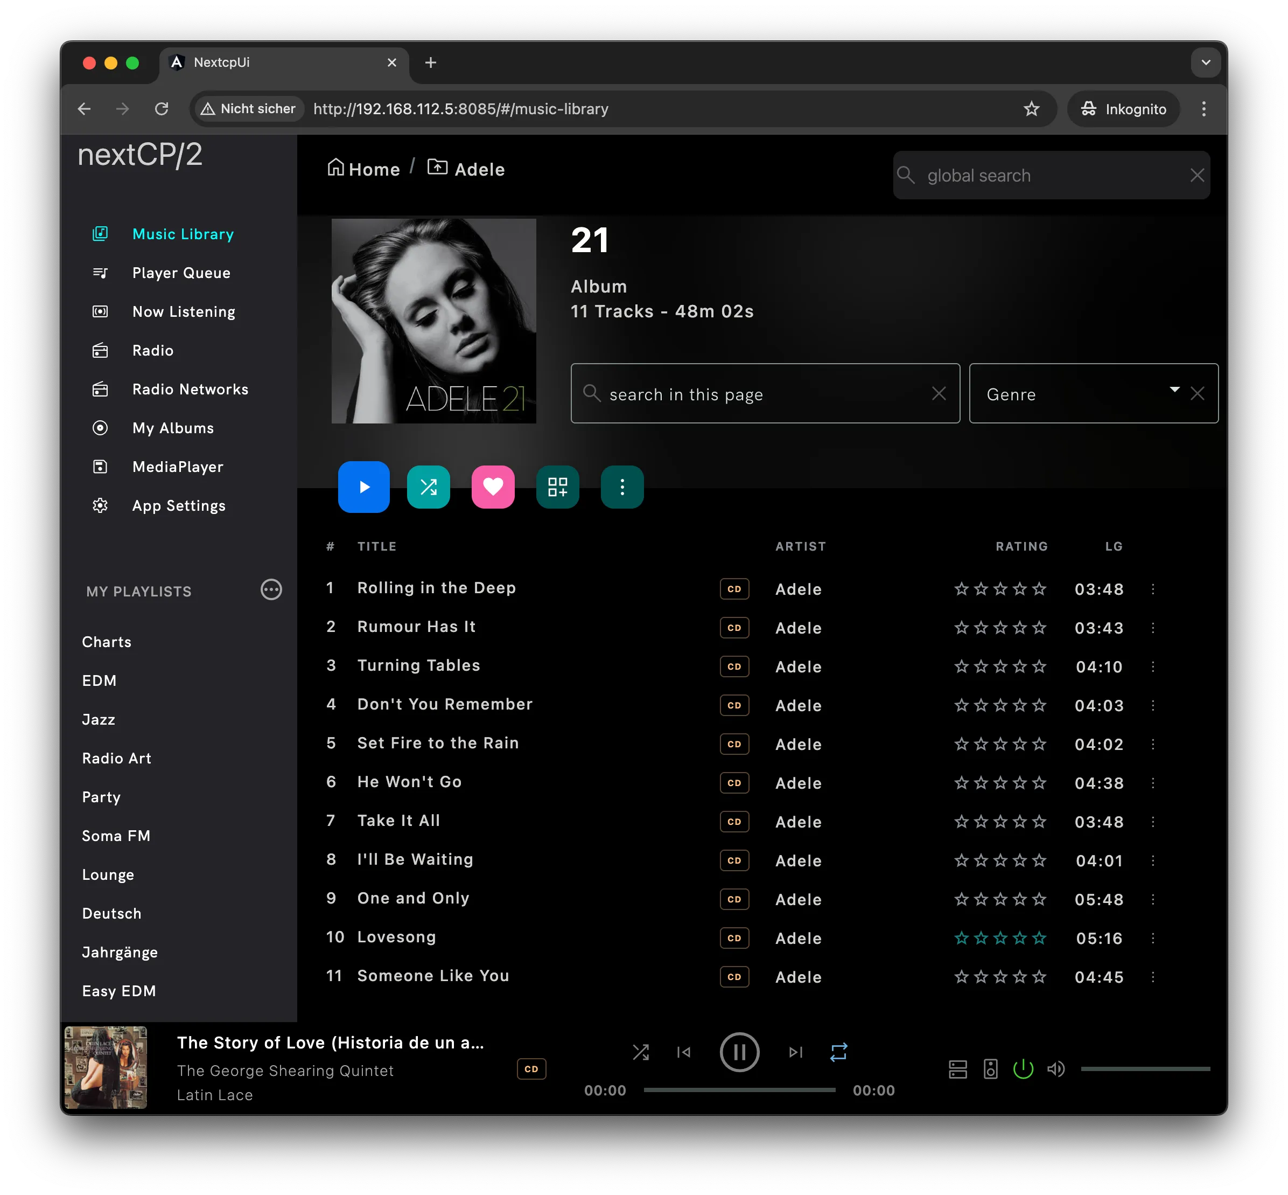The image size is (1288, 1195).
Task: Open options menu for Lovesong
Action: point(1153,939)
